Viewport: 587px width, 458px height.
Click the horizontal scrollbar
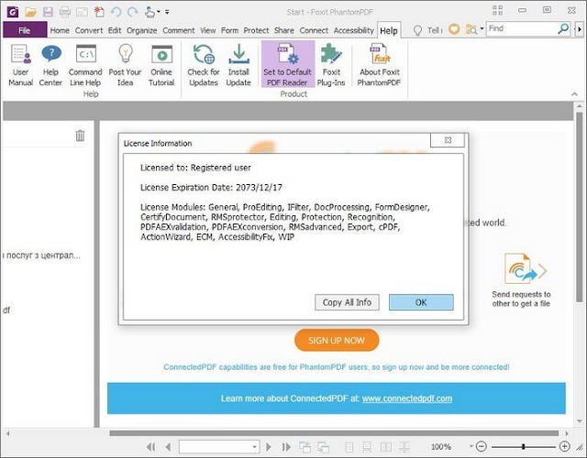pos(334,433)
